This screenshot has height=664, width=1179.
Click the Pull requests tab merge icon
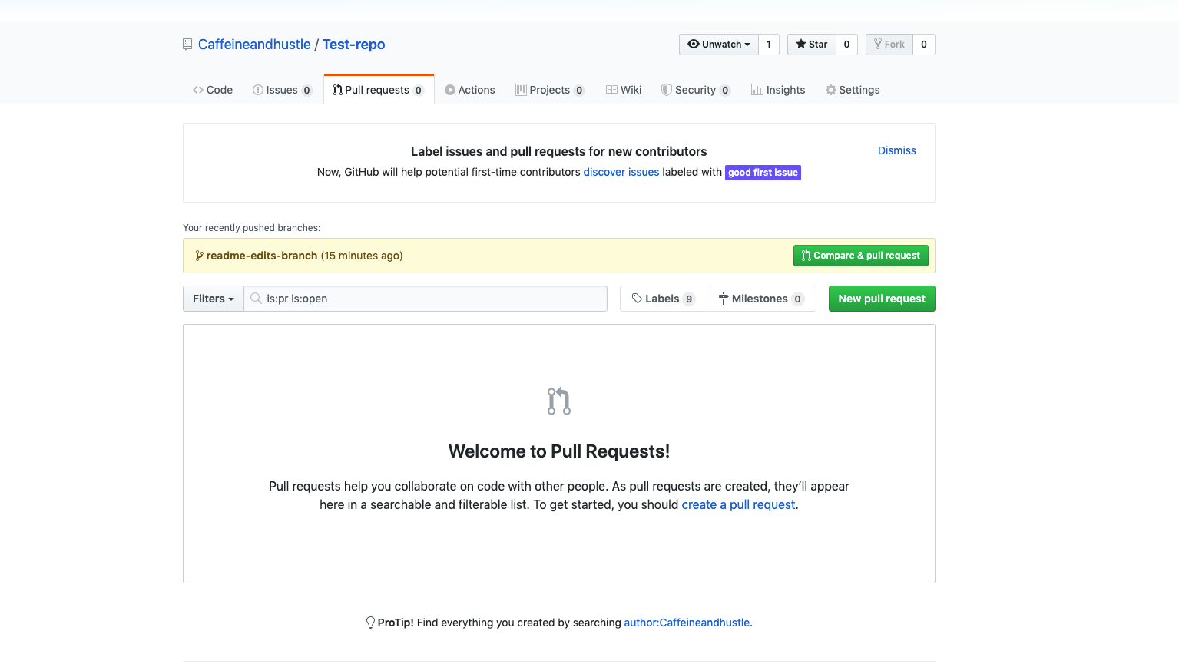338,90
